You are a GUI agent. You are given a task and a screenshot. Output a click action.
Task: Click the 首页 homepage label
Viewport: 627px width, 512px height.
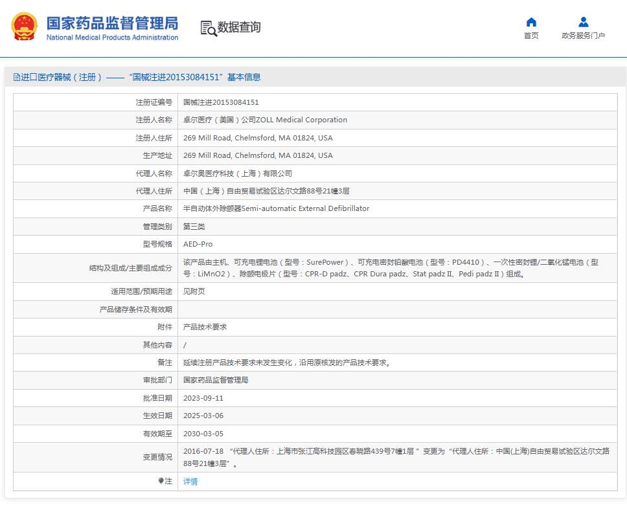(x=531, y=36)
